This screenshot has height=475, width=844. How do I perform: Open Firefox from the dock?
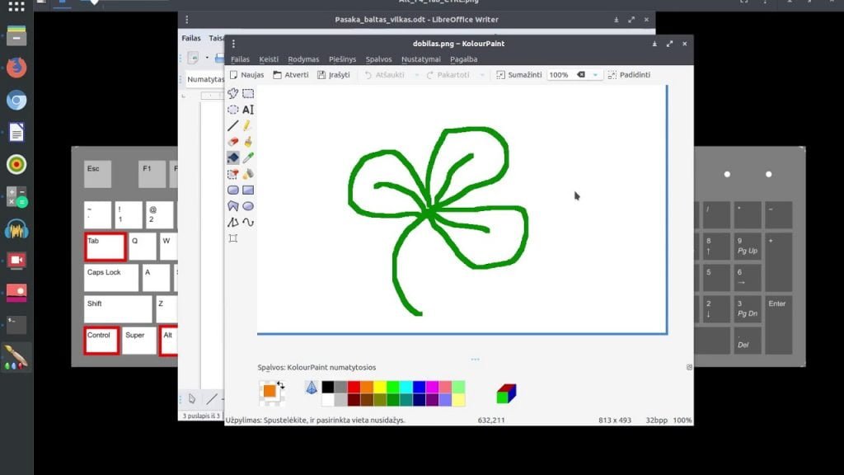[x=16, y=68]
